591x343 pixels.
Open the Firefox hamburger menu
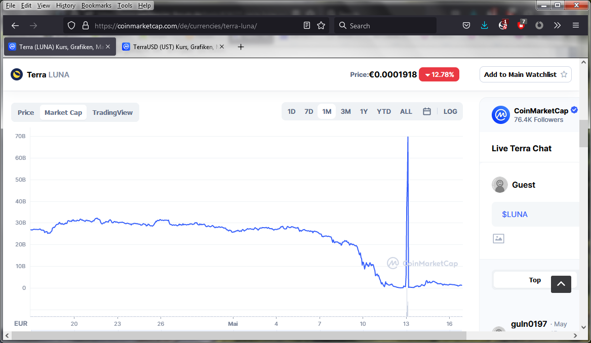[x=575, y=26]
